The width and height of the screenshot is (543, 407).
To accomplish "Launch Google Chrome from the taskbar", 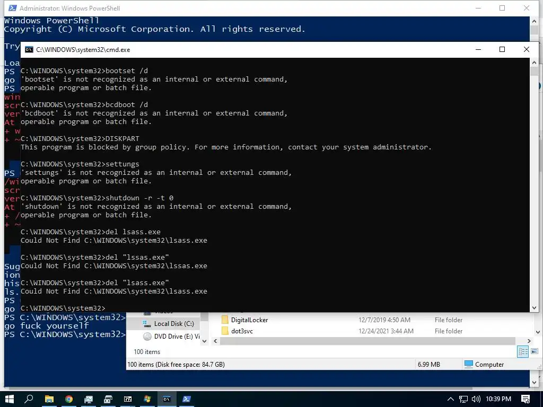I will tap(69, 399).
